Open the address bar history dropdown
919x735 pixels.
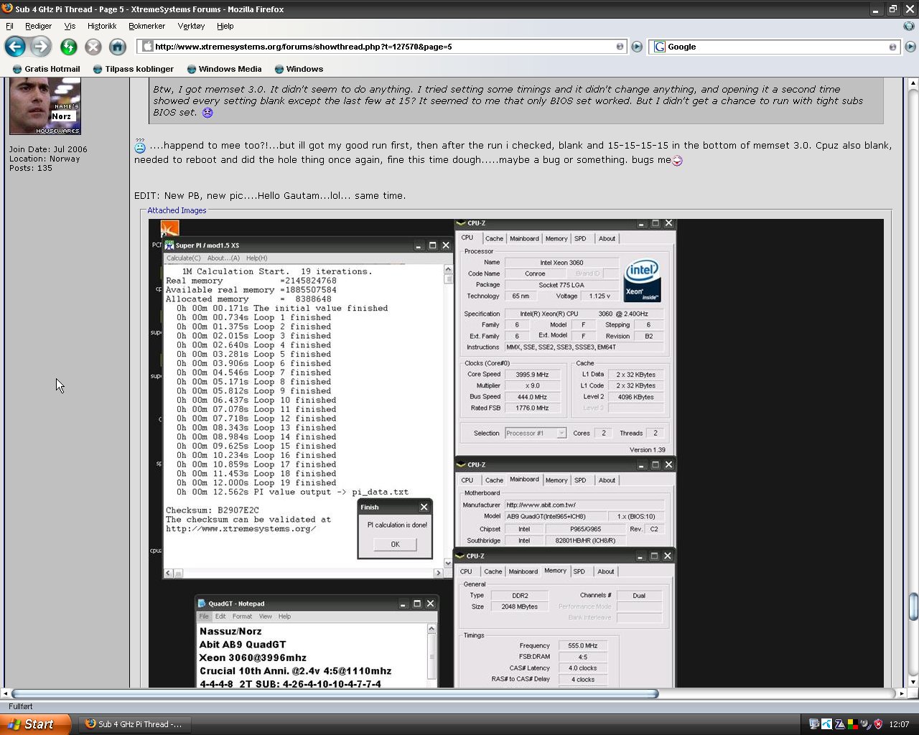point(620,47)
